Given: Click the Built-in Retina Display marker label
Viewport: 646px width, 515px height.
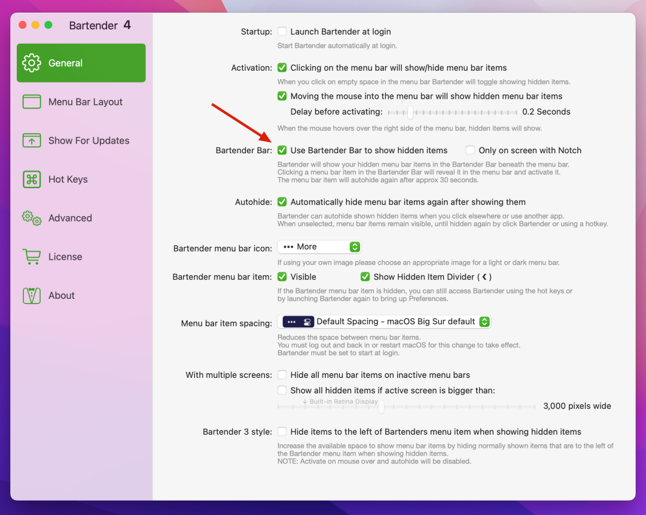Looking at the screenshot, I should [x=340, y=402].
